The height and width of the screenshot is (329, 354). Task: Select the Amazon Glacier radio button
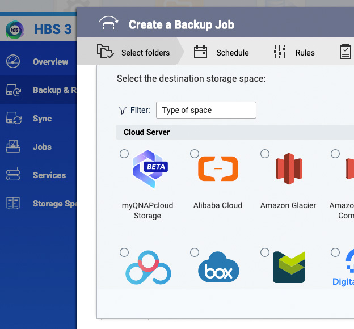264,154
